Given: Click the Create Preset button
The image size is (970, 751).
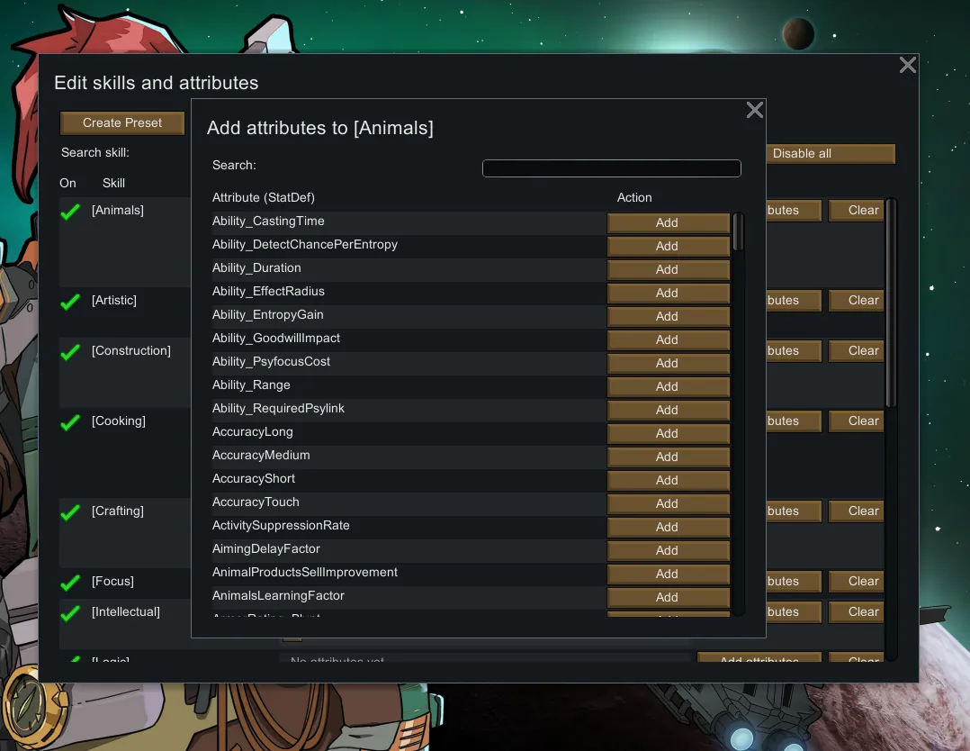Looking at the screenshot, I should pyautogui.click(x=122, y=123).
